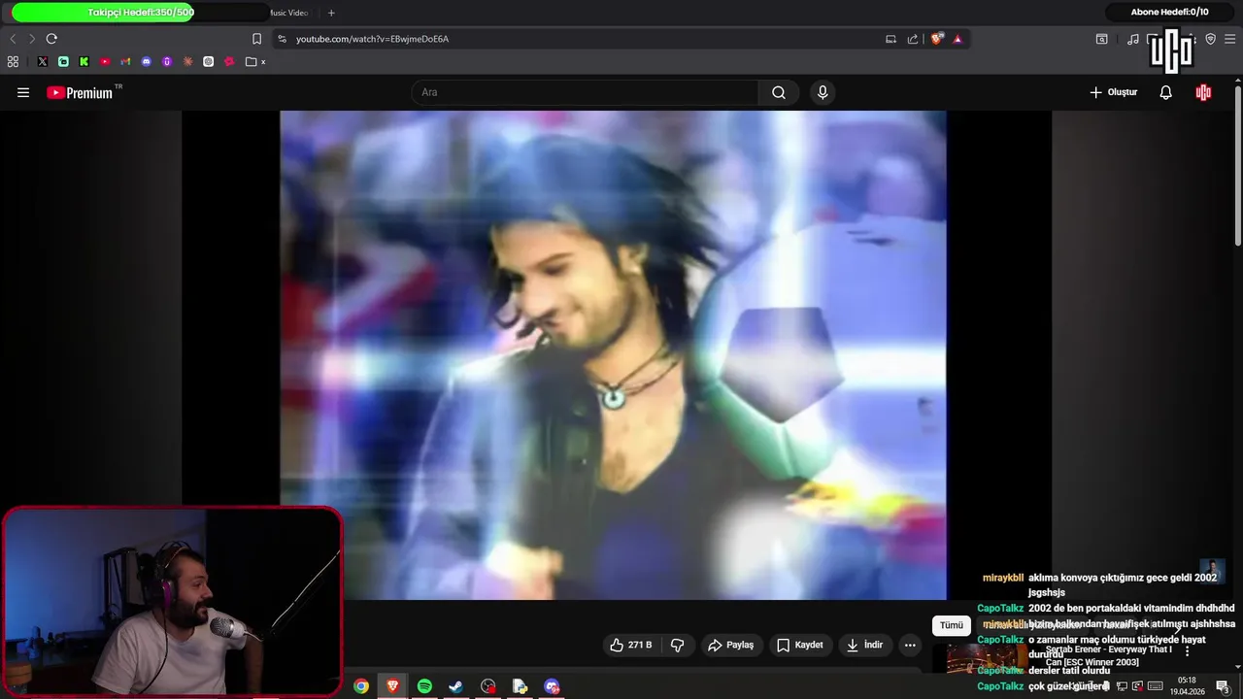Screen dimensions: 1243x699
Task: Reload the page in browser toolbar
Action: pos(51,39)
